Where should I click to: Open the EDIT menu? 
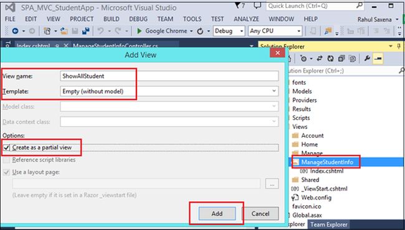point(31,19)
